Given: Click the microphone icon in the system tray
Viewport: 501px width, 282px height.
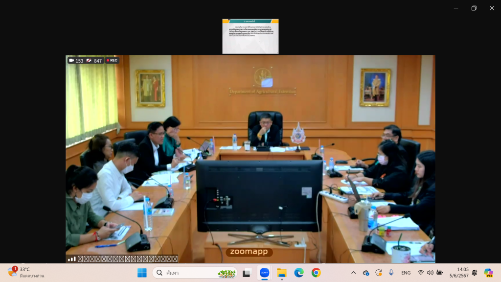Looking at the screenshot, I should point(391,273).
